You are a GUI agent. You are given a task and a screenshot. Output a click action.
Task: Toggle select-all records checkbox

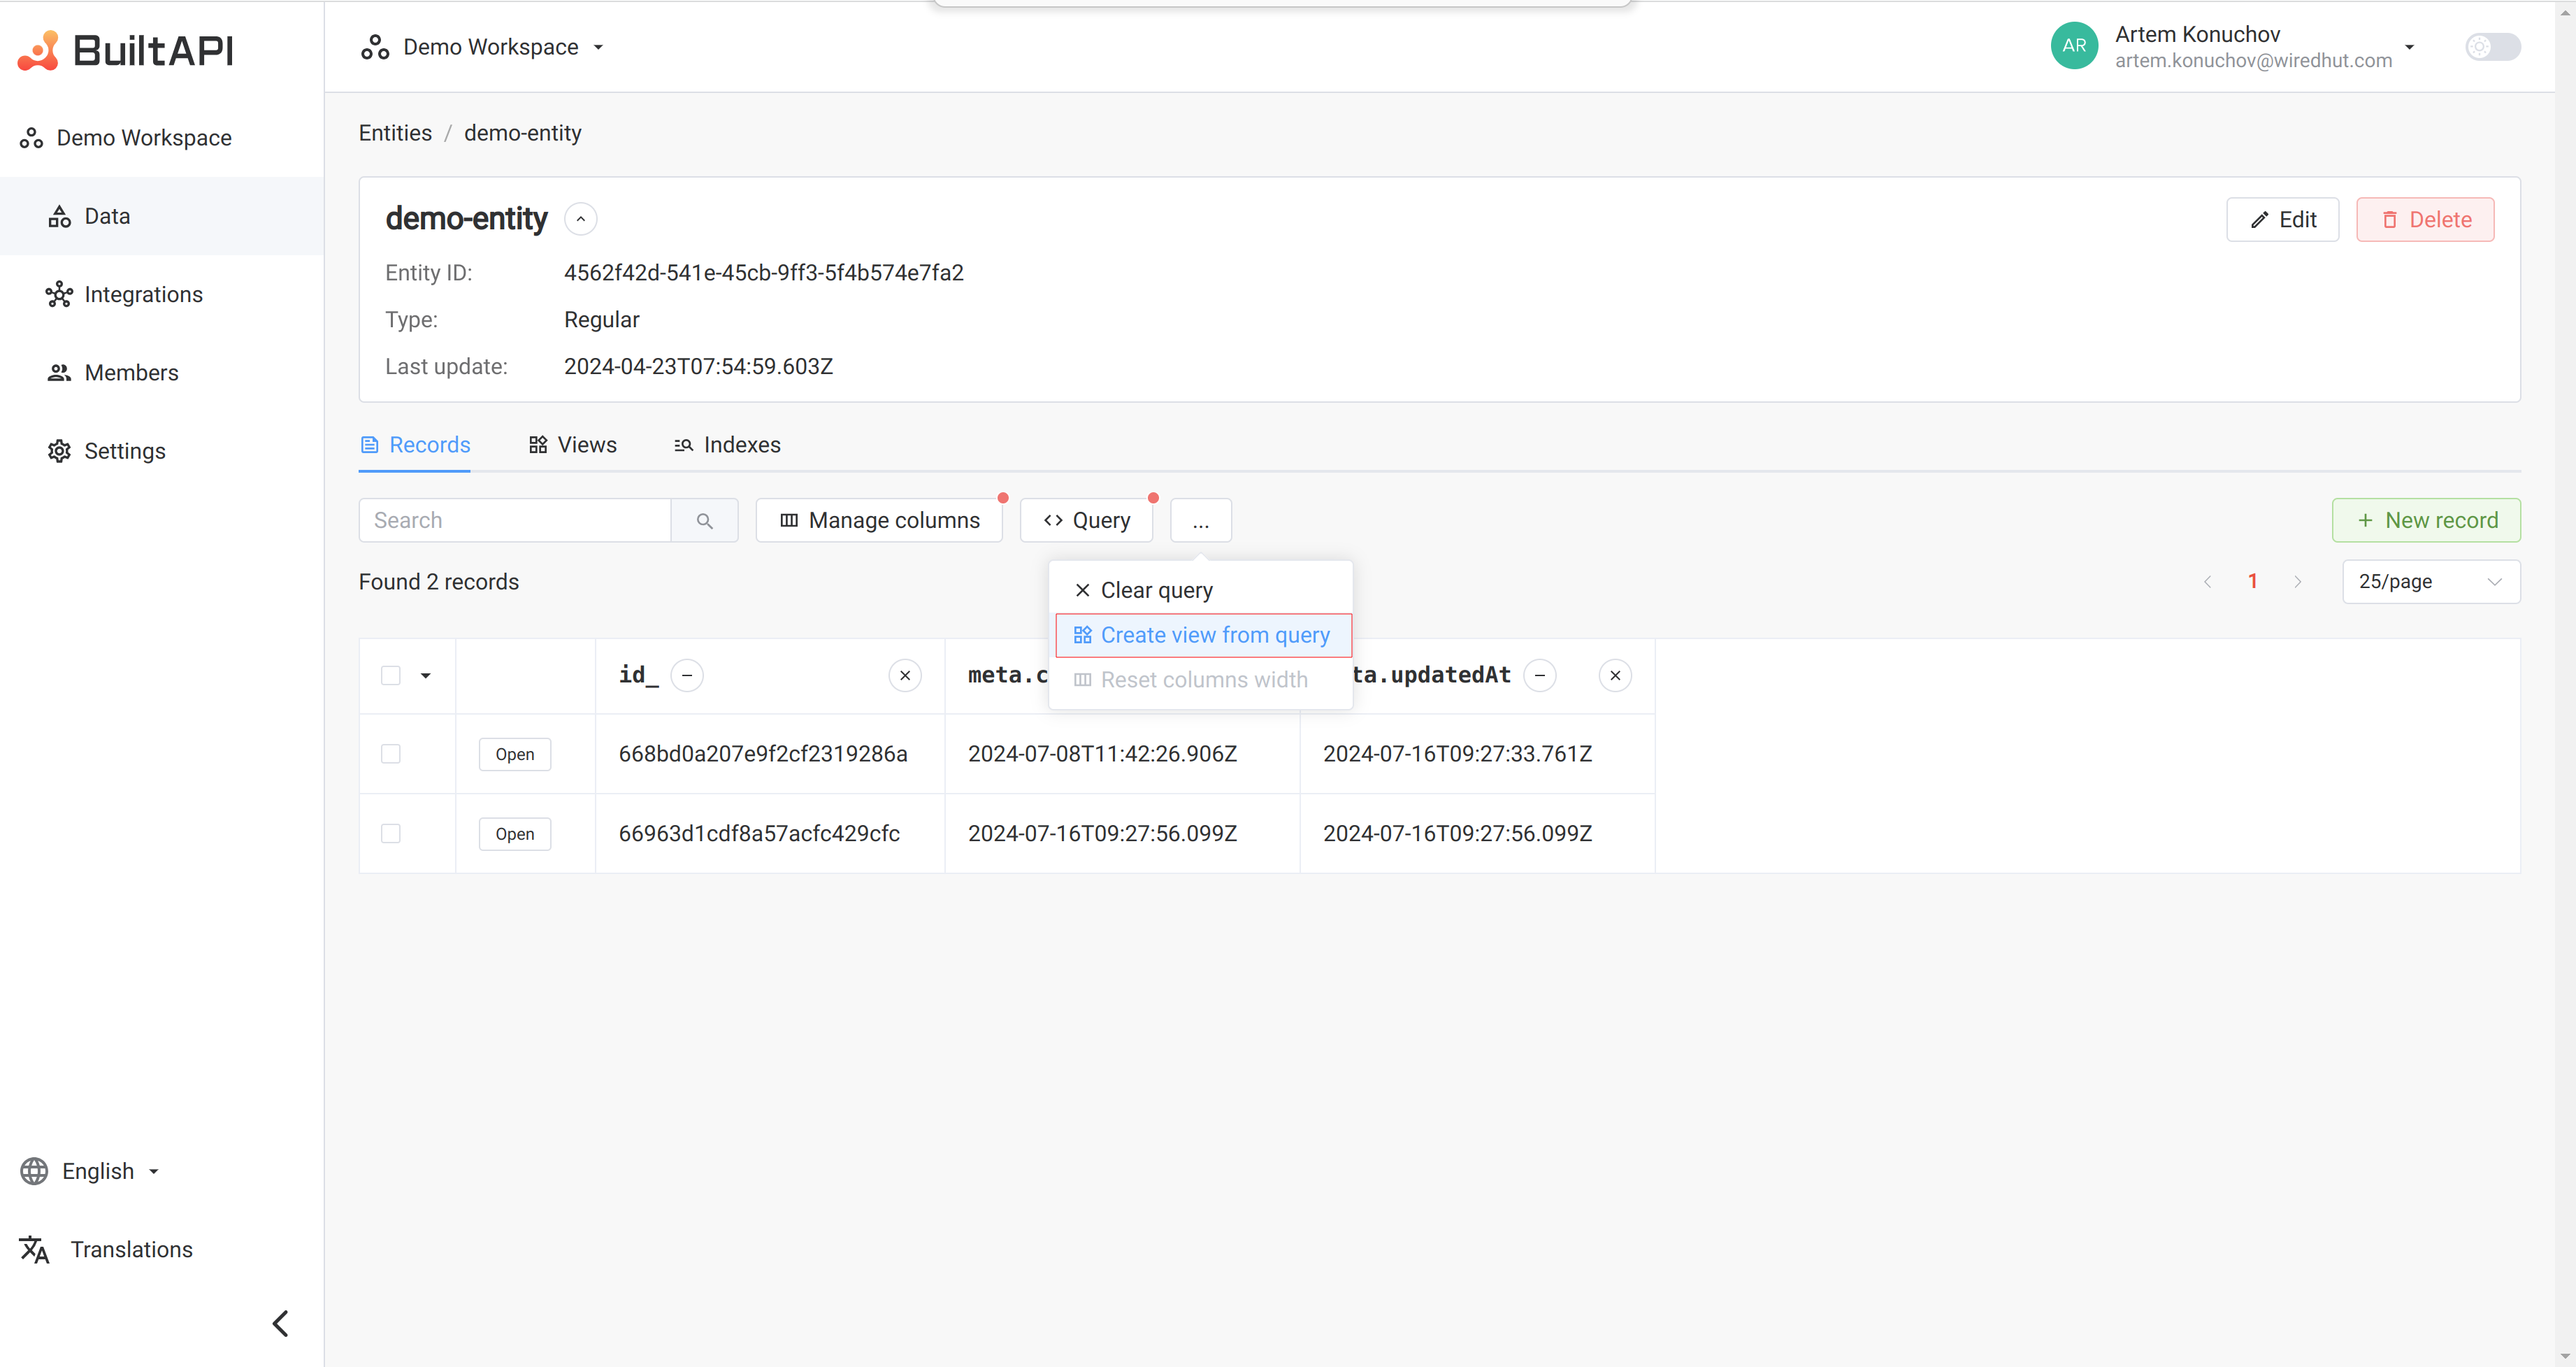(391, 676)
